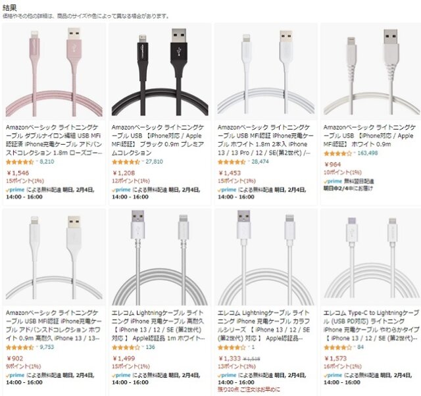Click star rating of the ¥902 cable

point(20,347)
